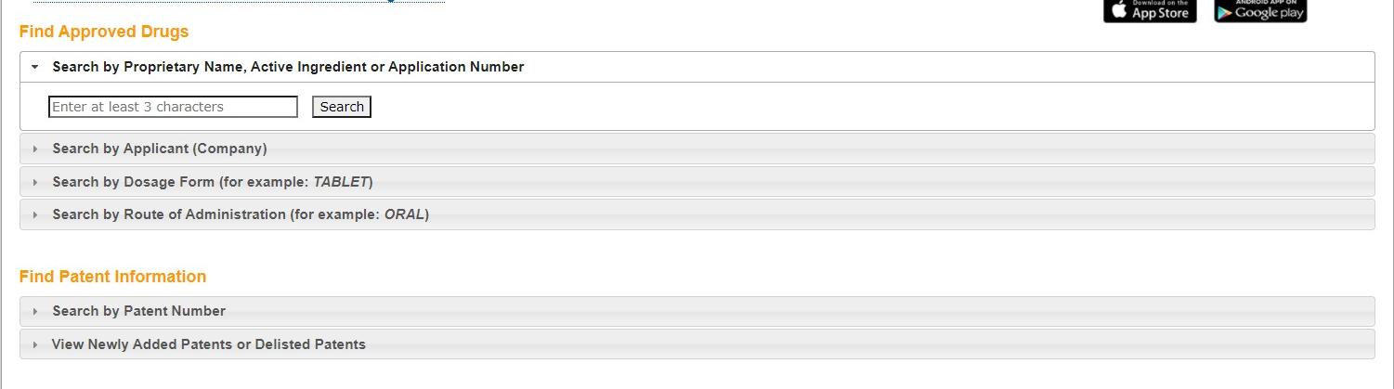Collapse the Proprietary Name search header
Screen dimensions: 1394x389
coord(288,67)
